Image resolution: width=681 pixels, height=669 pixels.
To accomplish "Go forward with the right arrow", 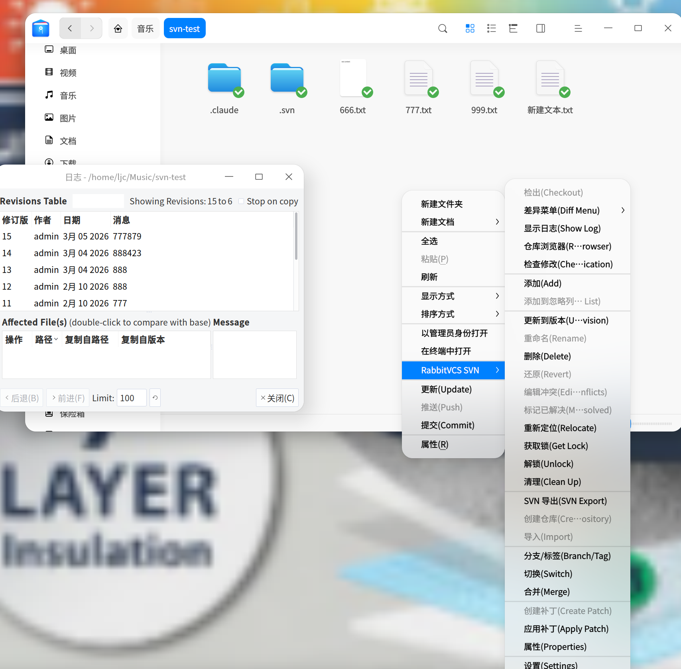I will [x=92, y=28].
